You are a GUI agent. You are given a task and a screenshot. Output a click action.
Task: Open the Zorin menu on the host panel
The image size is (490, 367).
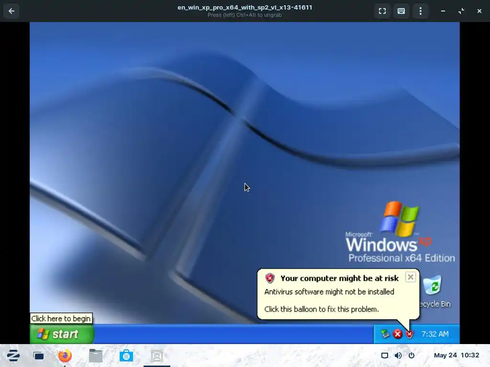[x=13, y=356]
